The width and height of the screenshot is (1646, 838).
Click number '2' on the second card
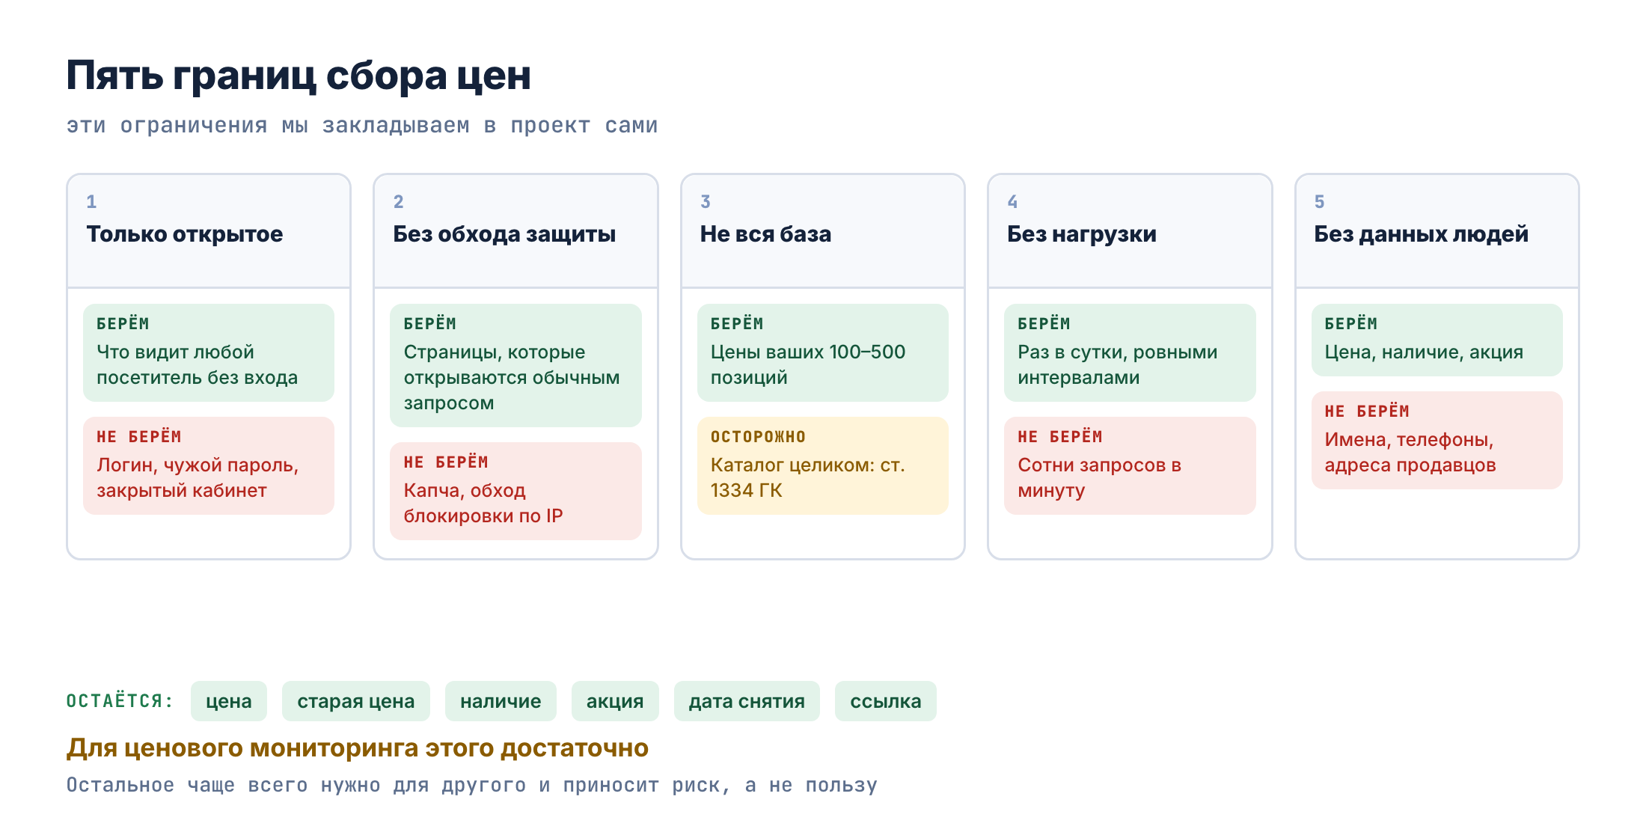(x=399, y=201)
